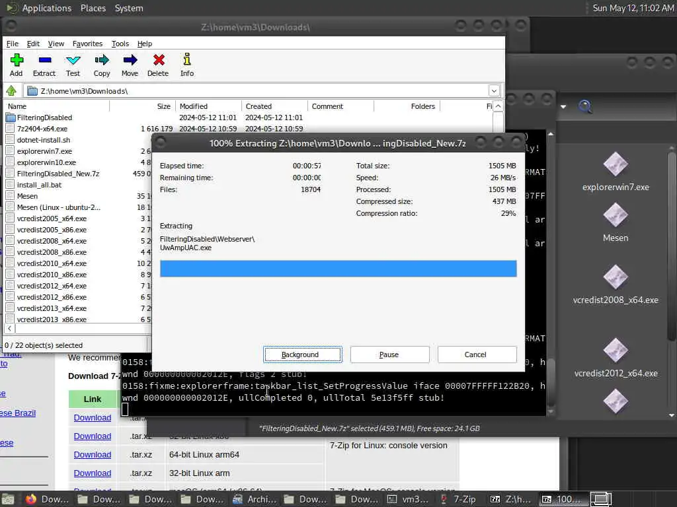Click the show desktop icon in taskbar
Image resolution: width=677 pixels, height=507 pixels.
coord(8,499)
